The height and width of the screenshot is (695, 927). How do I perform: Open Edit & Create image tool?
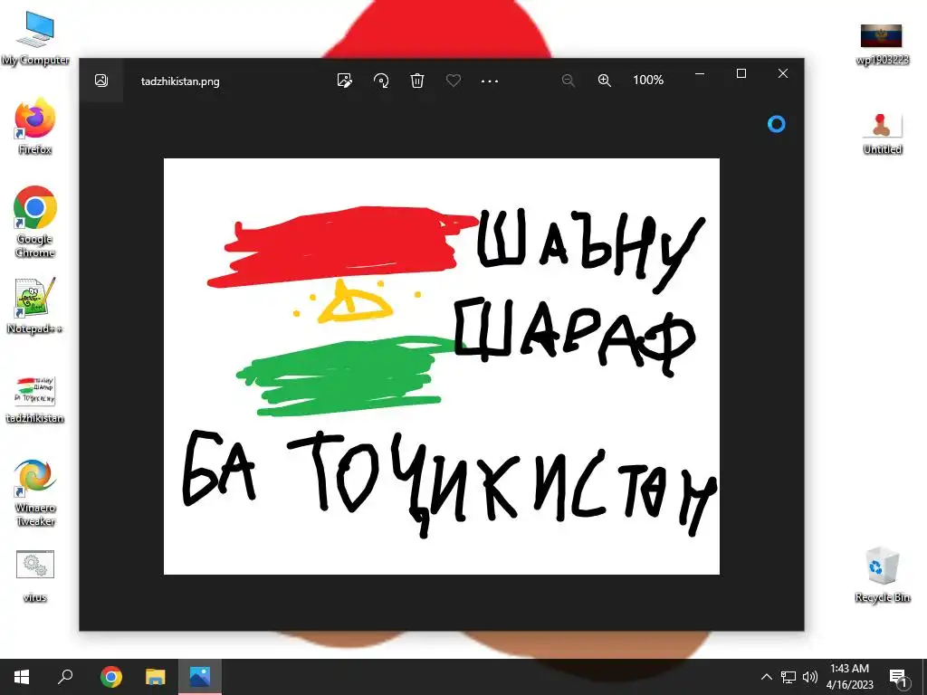(x=345, y=81)
